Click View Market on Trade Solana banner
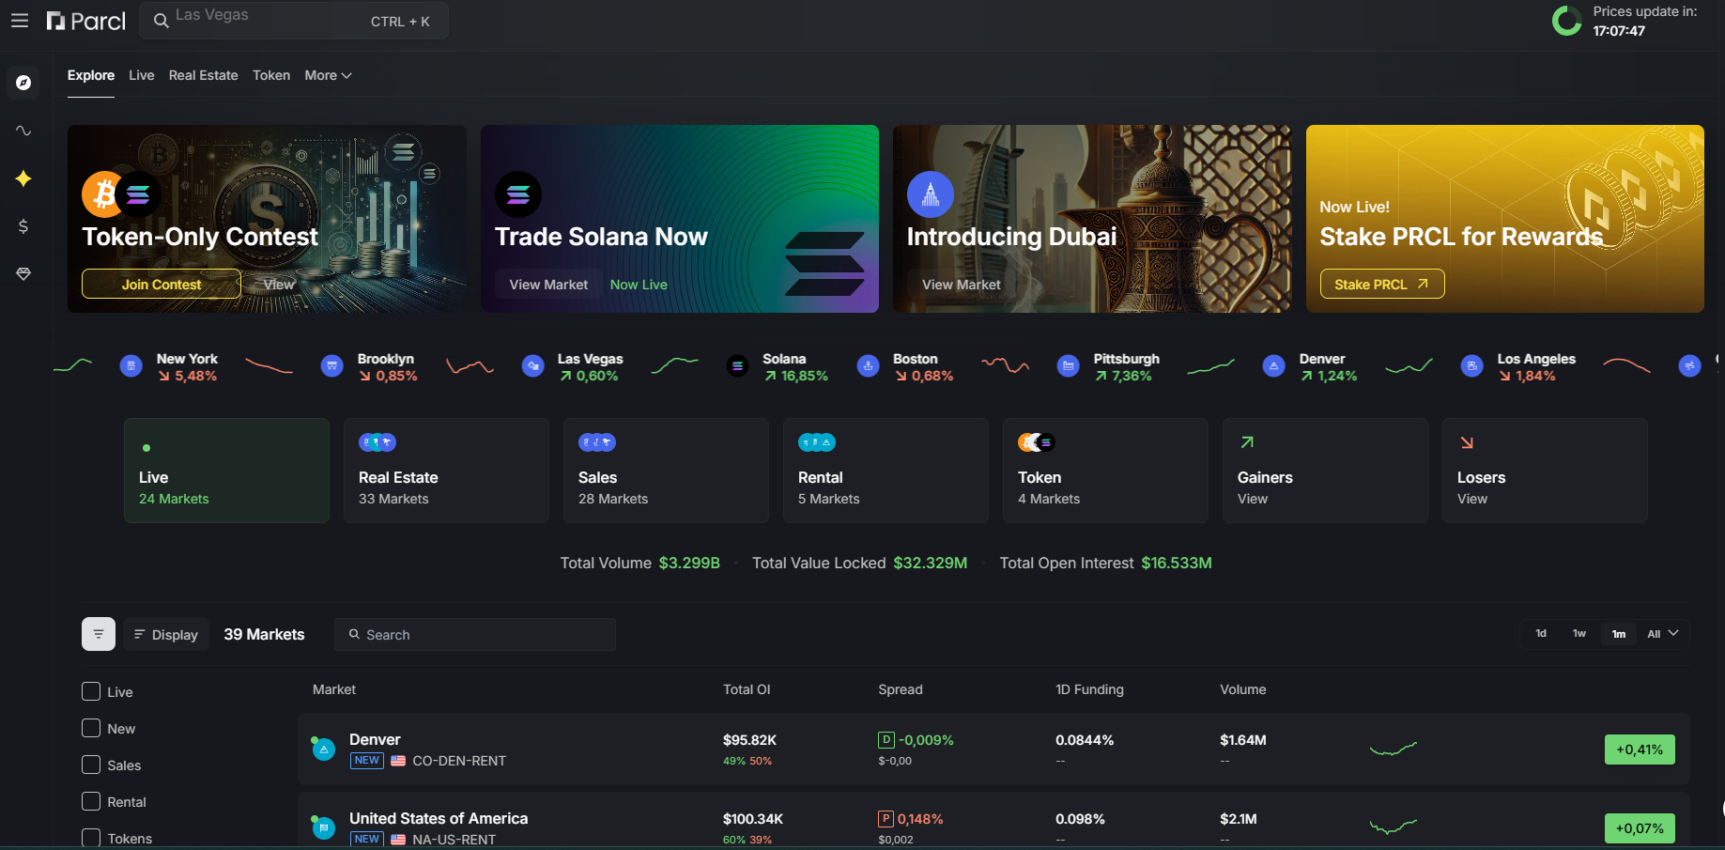Screen dimensions: 1725x850 548,285
